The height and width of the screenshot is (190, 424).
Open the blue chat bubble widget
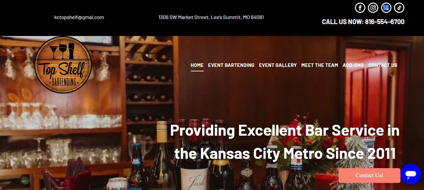pyautogui.click(x=411, y=175)
